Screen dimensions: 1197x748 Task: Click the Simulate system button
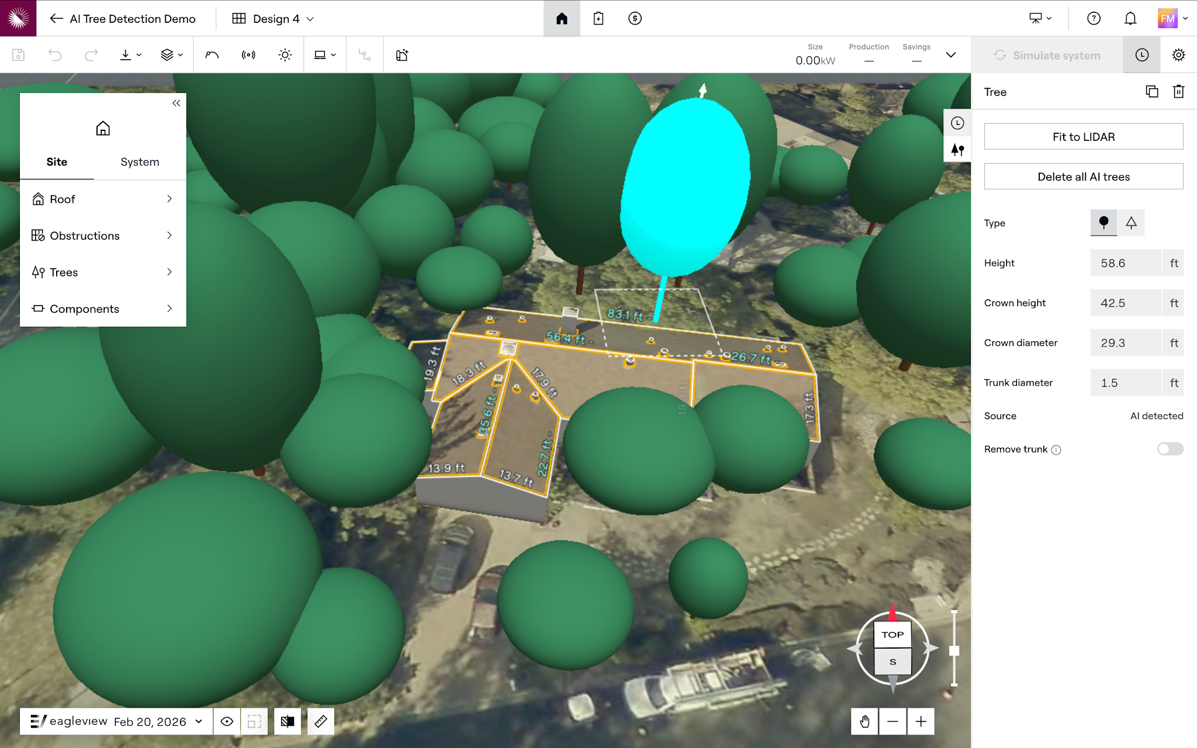point(1047,55)
